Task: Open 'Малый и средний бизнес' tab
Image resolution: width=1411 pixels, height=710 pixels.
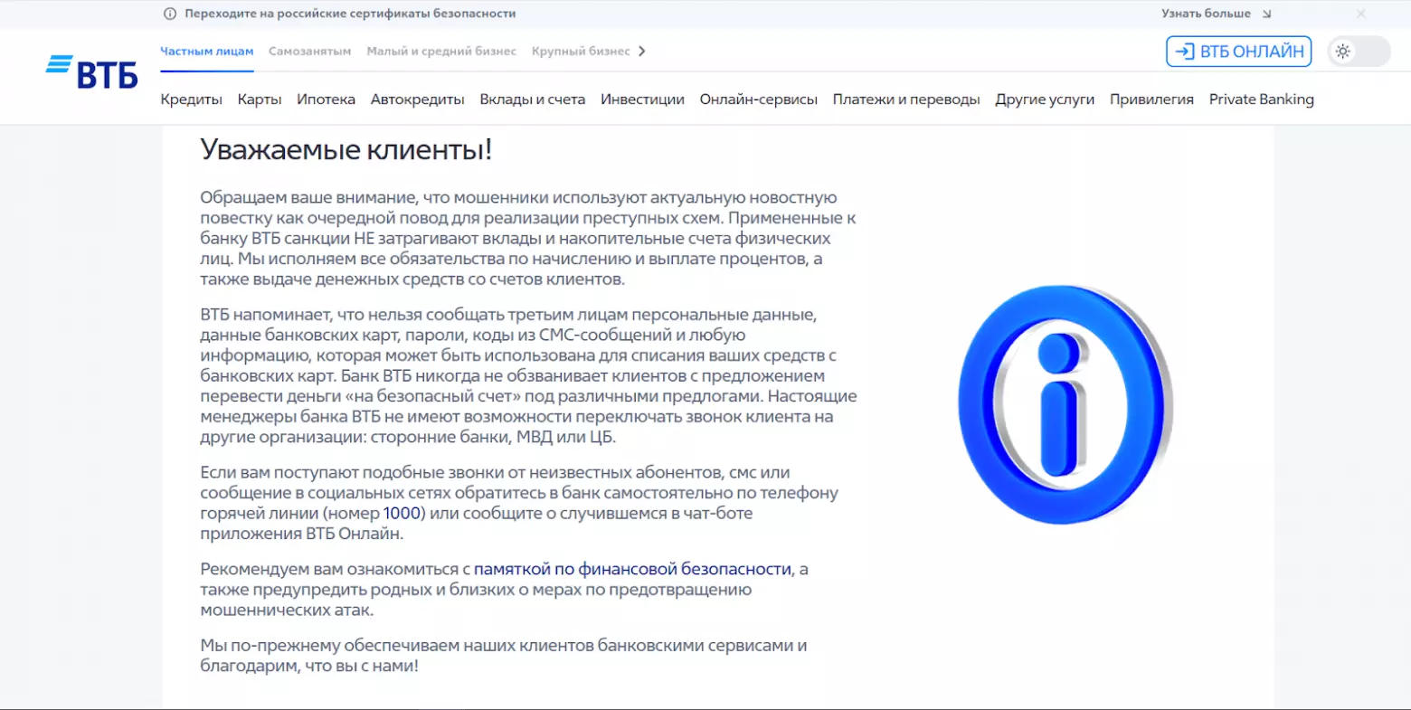Action: 441,52
